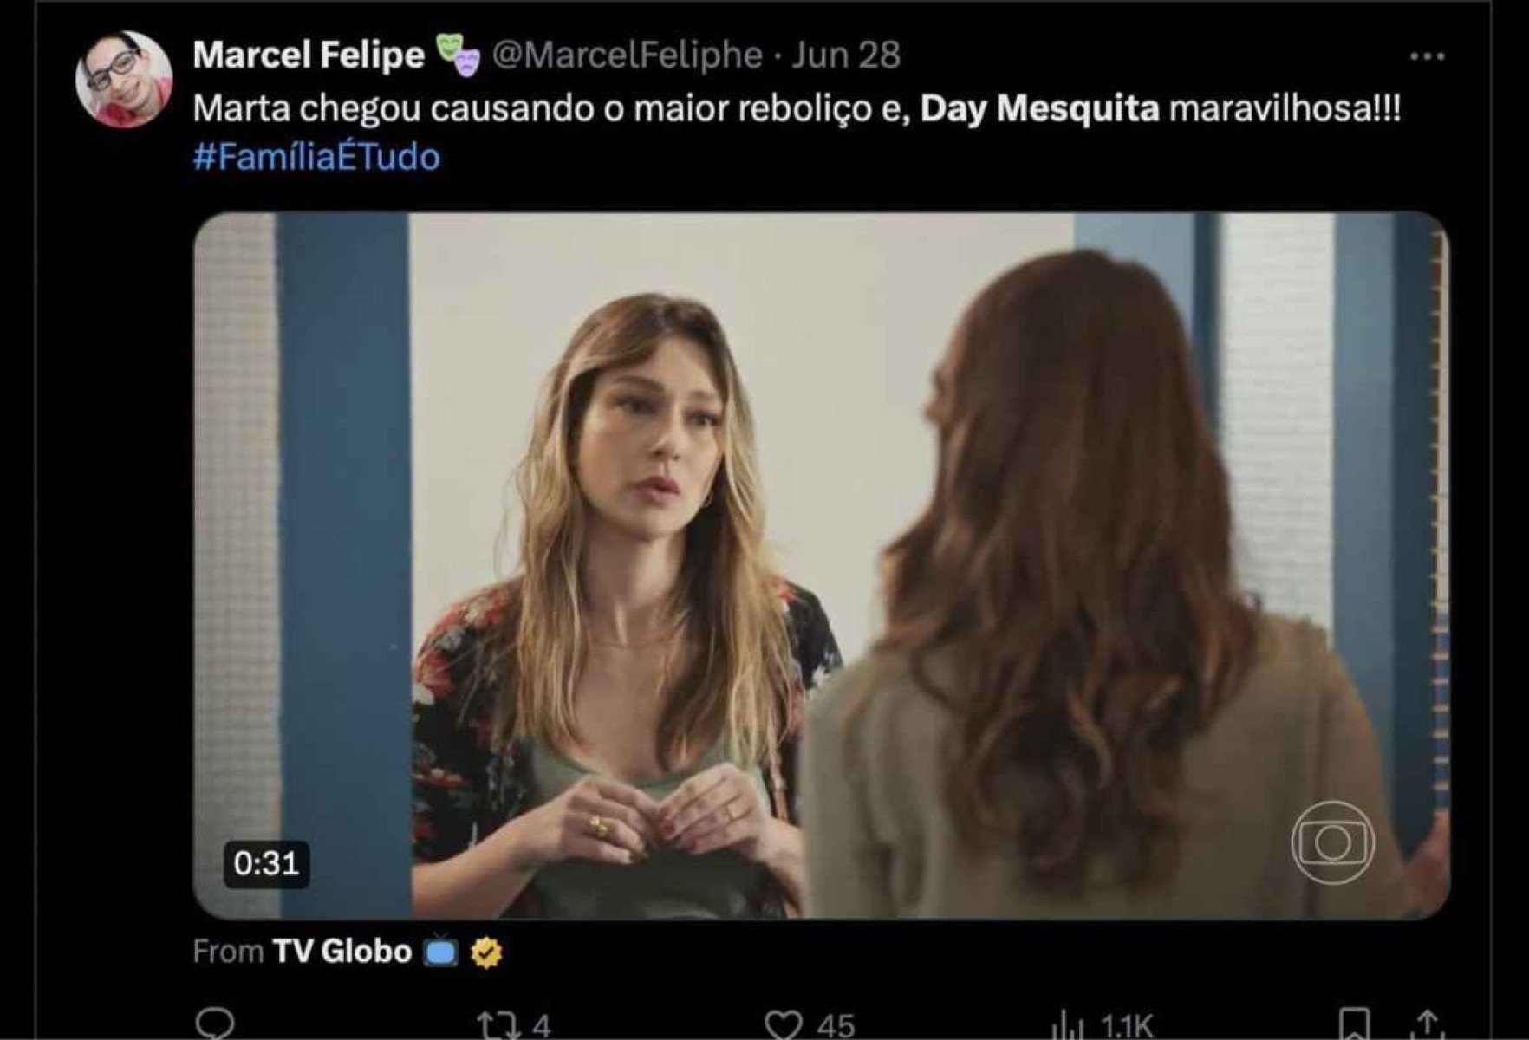Open the @MarcelFeliphe handle link
This screenshot has width=1529, height=1040.
pyautogui.click(x=627, y=55)
